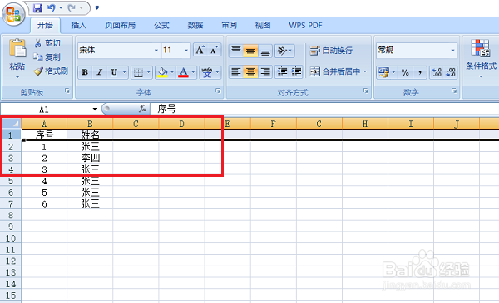This screenshot has width=499, height=303.
Task: Decrease decimal places
Action: click(x=450, y=72)
